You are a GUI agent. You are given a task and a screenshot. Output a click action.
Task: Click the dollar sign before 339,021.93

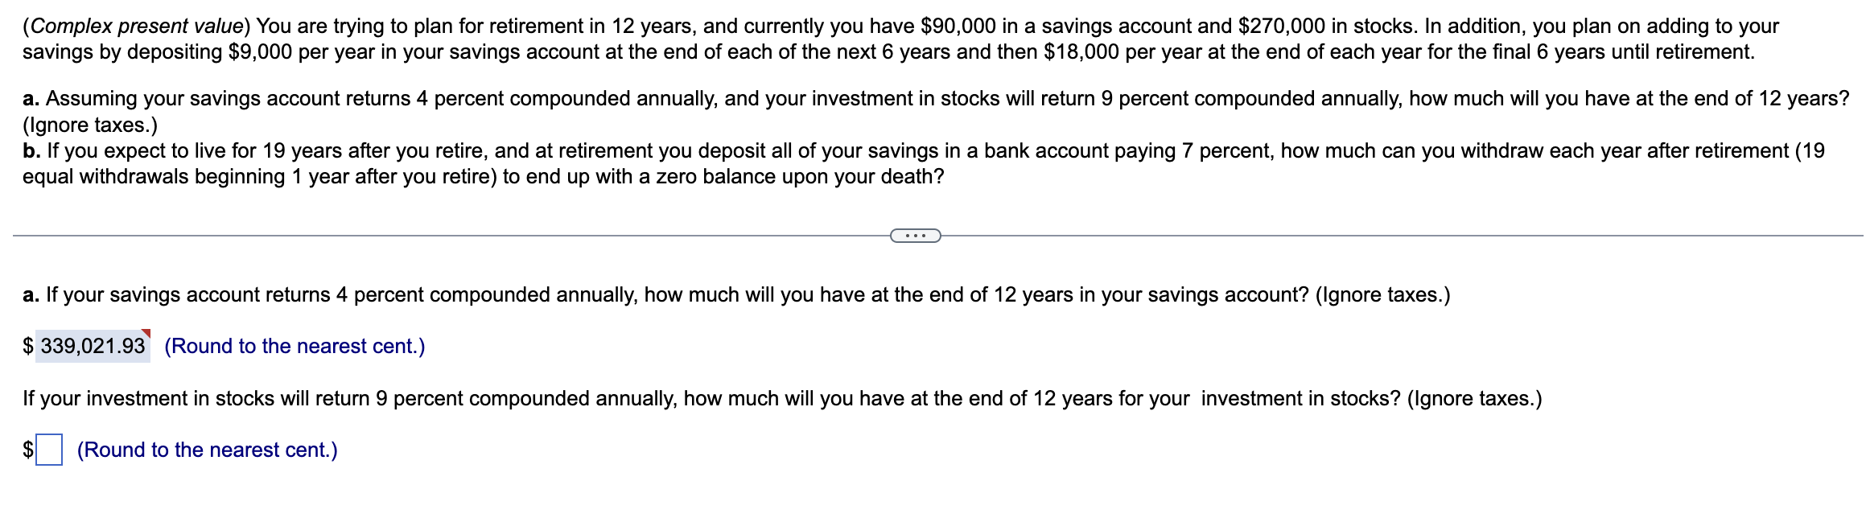tap(29, 346)
